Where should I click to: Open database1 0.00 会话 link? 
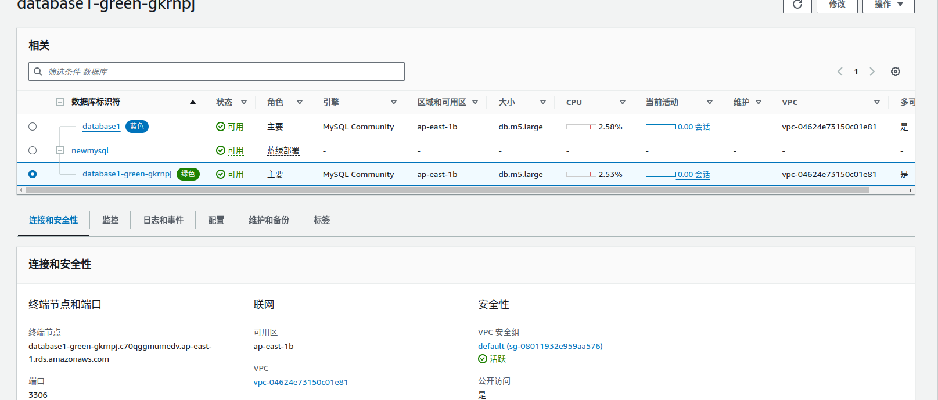pyautogui.click(x=693, y=127)
